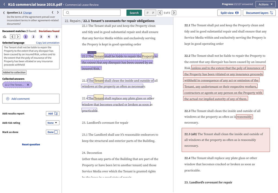Select the left-aligned list view icon
The image size is (278, 193).
click(147, 13)
